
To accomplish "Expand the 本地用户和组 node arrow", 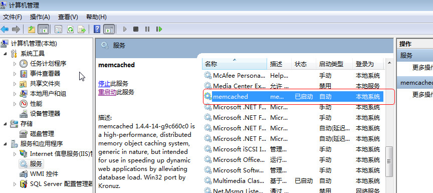I will [15, 94].
